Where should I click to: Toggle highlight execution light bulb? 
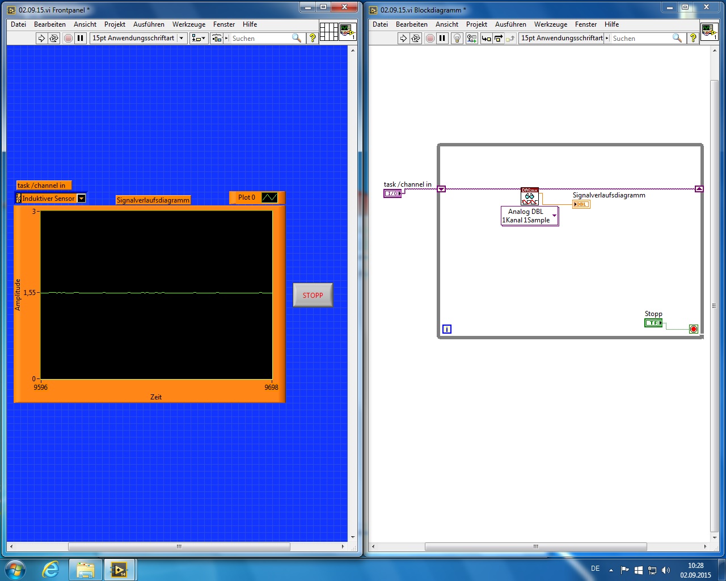coord(457,38)
